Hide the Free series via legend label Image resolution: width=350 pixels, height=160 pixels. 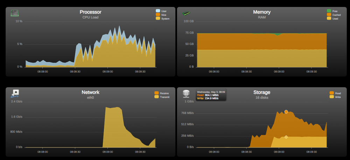tap(335, 11)
